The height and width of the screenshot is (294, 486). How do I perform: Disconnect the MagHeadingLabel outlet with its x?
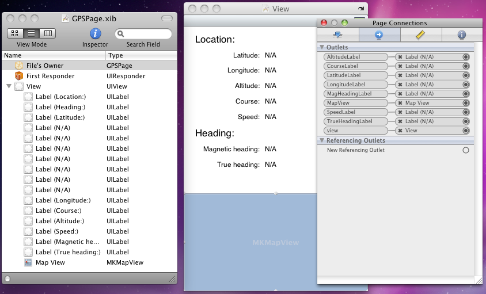(400, 94)
